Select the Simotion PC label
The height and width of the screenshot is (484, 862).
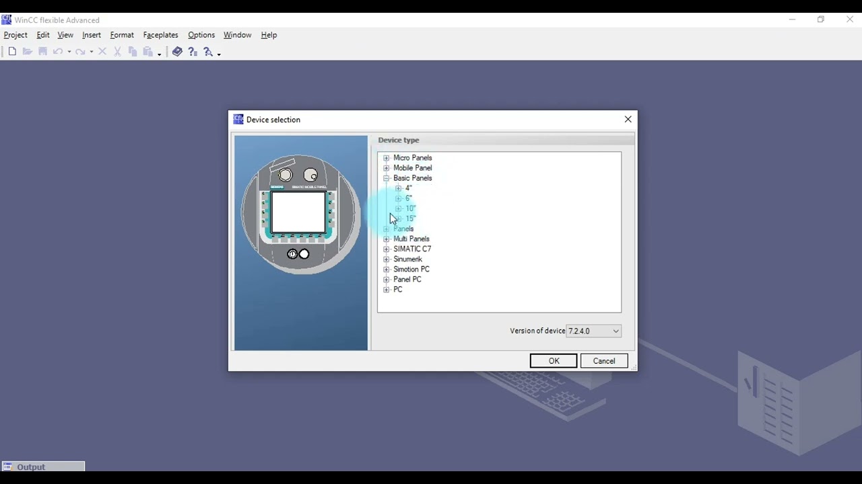coord(411,269)
